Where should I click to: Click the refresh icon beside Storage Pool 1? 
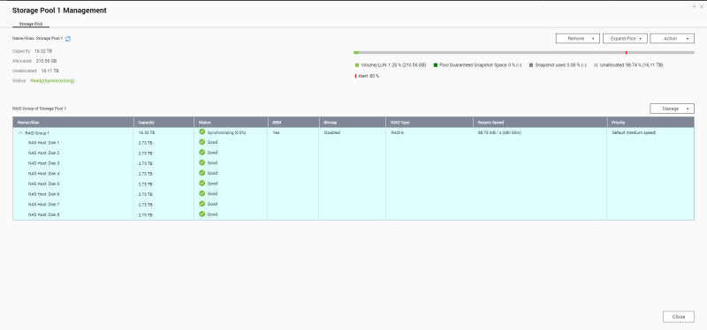coord(68,39)
